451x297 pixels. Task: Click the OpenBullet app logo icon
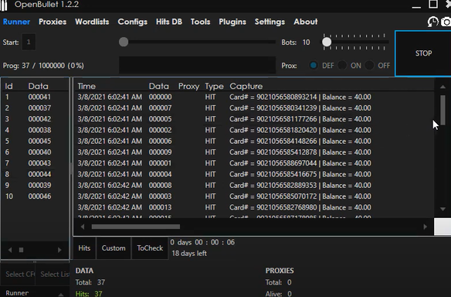4,5
